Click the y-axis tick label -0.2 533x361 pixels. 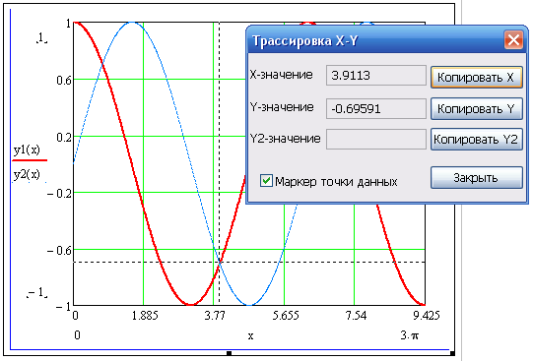pos(59,194)
